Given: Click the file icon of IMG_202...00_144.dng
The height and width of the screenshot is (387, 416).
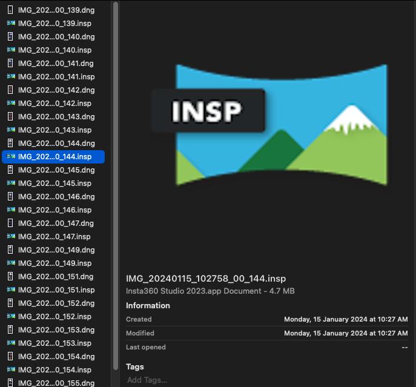Looking at the screenshot, I should (x=10, y=143).
